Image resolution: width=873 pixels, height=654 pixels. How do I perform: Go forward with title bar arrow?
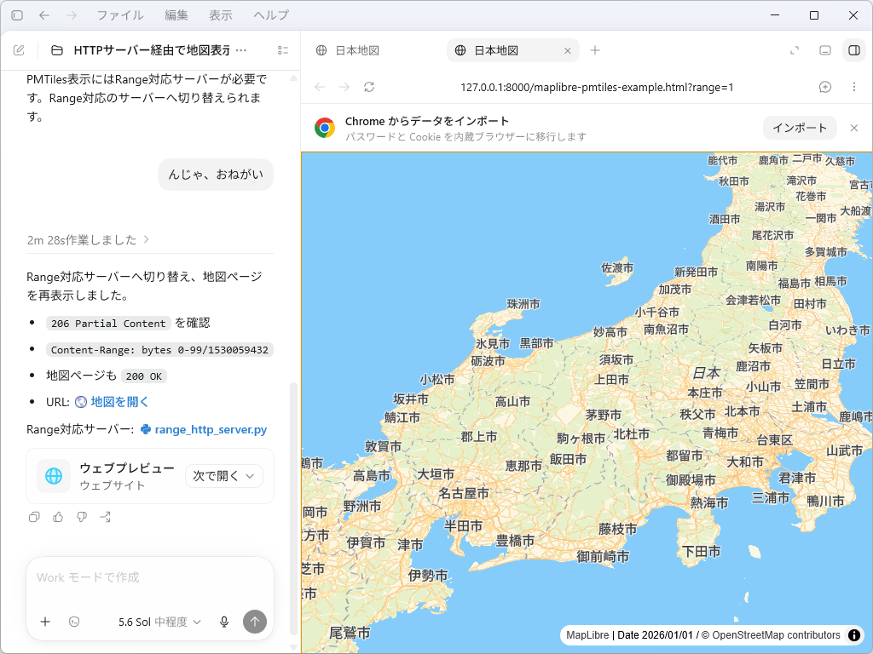72,15
